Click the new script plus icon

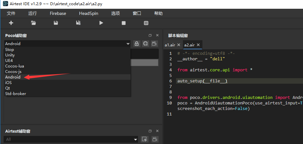11,23
